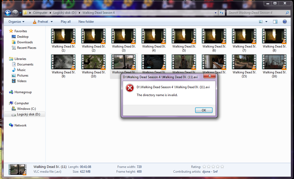This screenshot has height=179, width=294.
Task: Select video file Walking Dead IV. (15)
Action: click(x=244, y=66)
